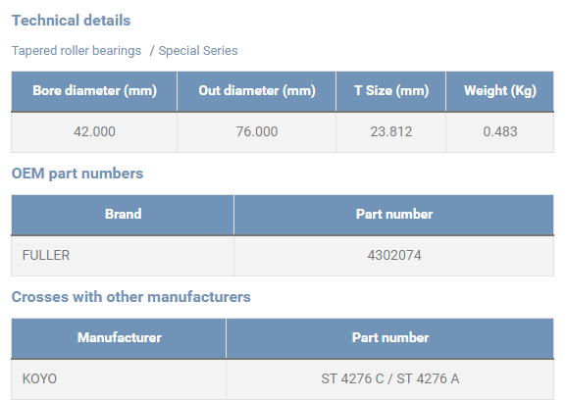
Task: Click the Weight (Kg) column header
Action: click(x=500, y=91)
